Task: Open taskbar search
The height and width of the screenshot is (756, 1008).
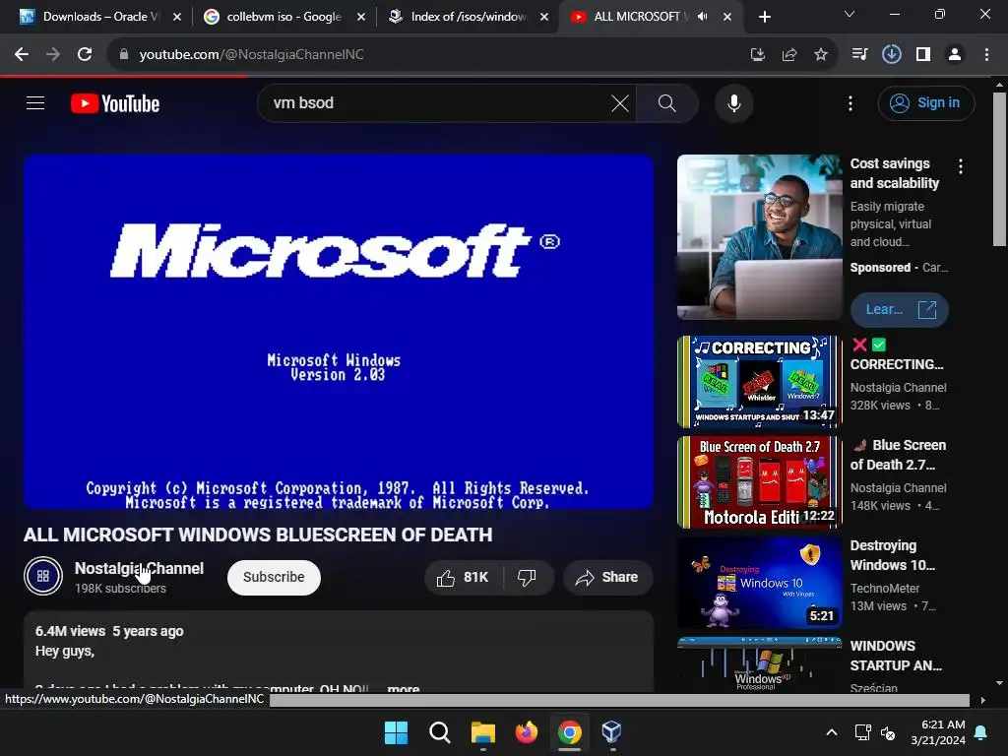Action: 440,732
